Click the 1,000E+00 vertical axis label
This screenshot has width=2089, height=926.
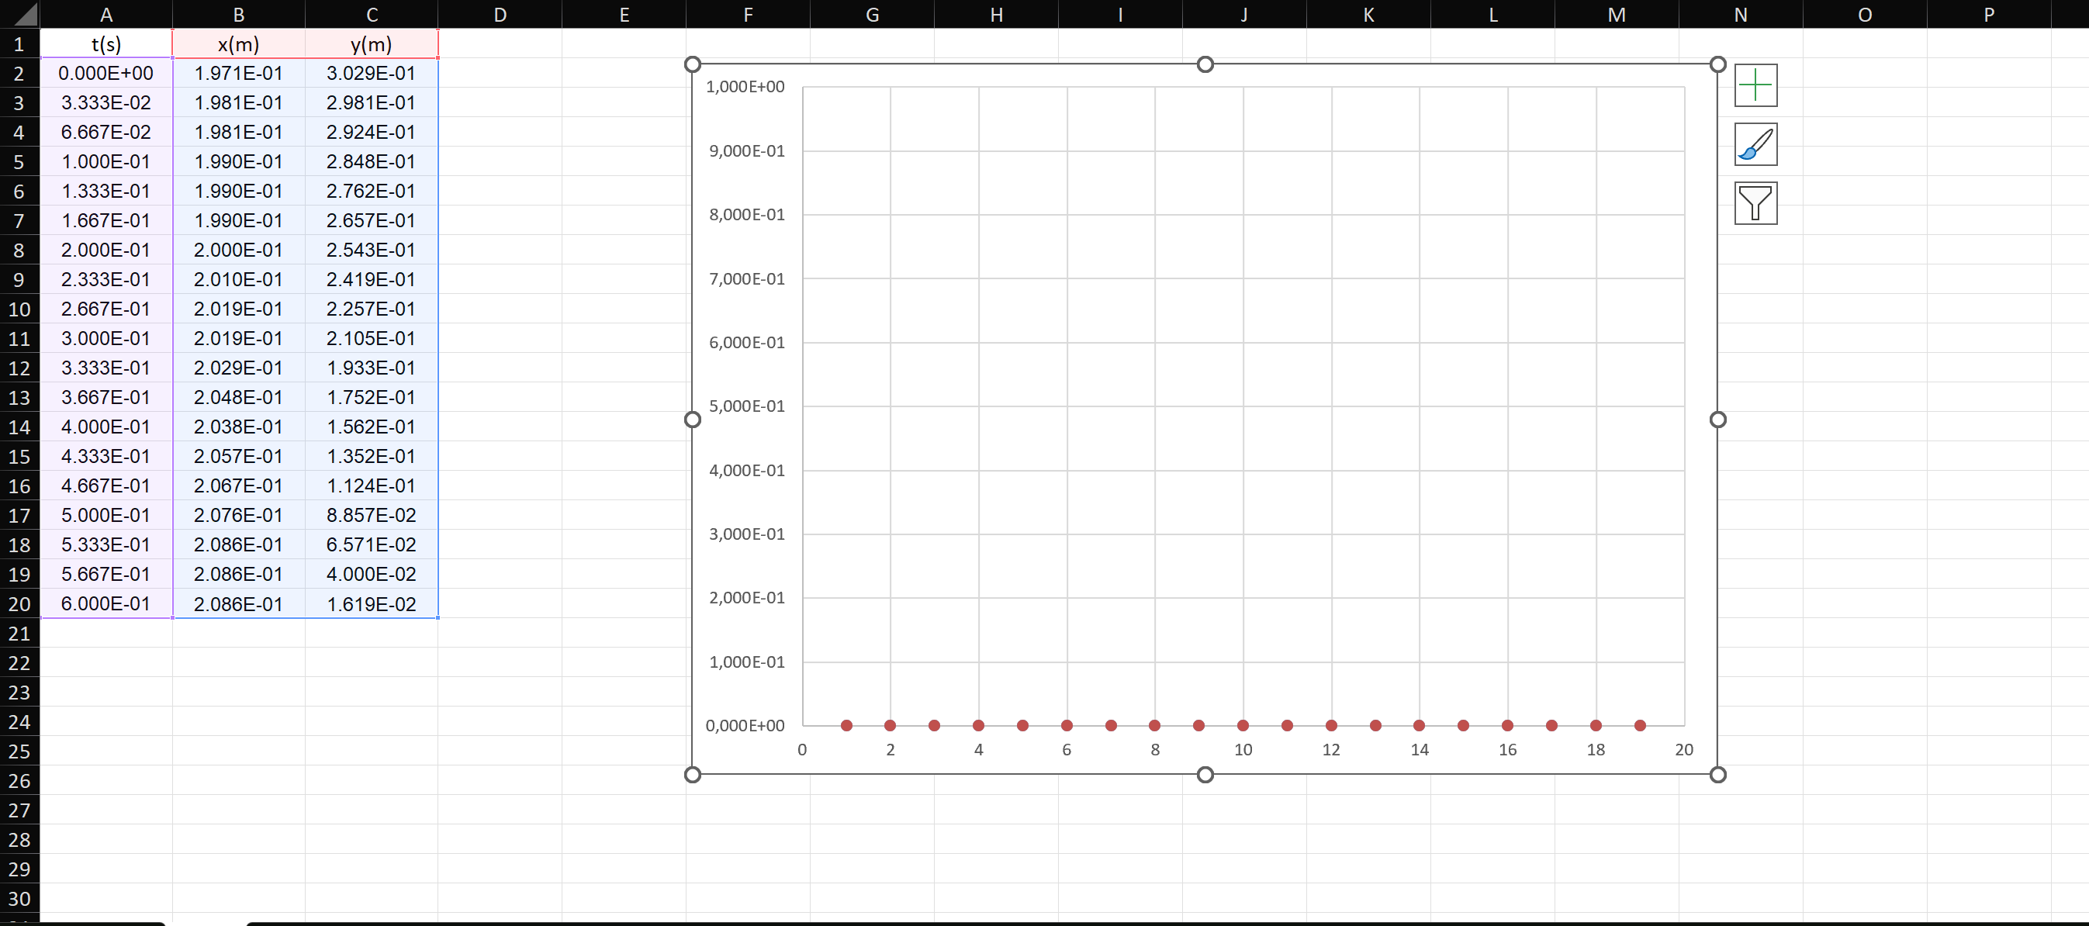(x=745, y=87)
